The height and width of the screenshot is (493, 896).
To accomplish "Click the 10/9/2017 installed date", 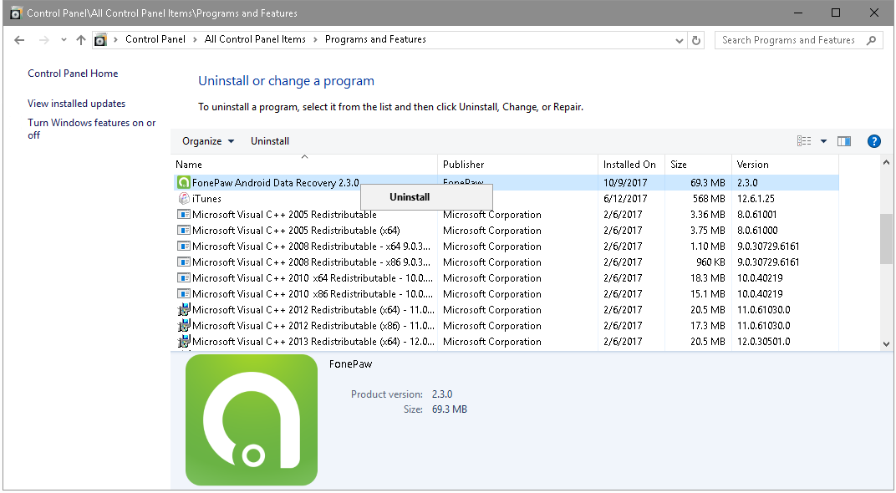I will (x=625, y=183).
